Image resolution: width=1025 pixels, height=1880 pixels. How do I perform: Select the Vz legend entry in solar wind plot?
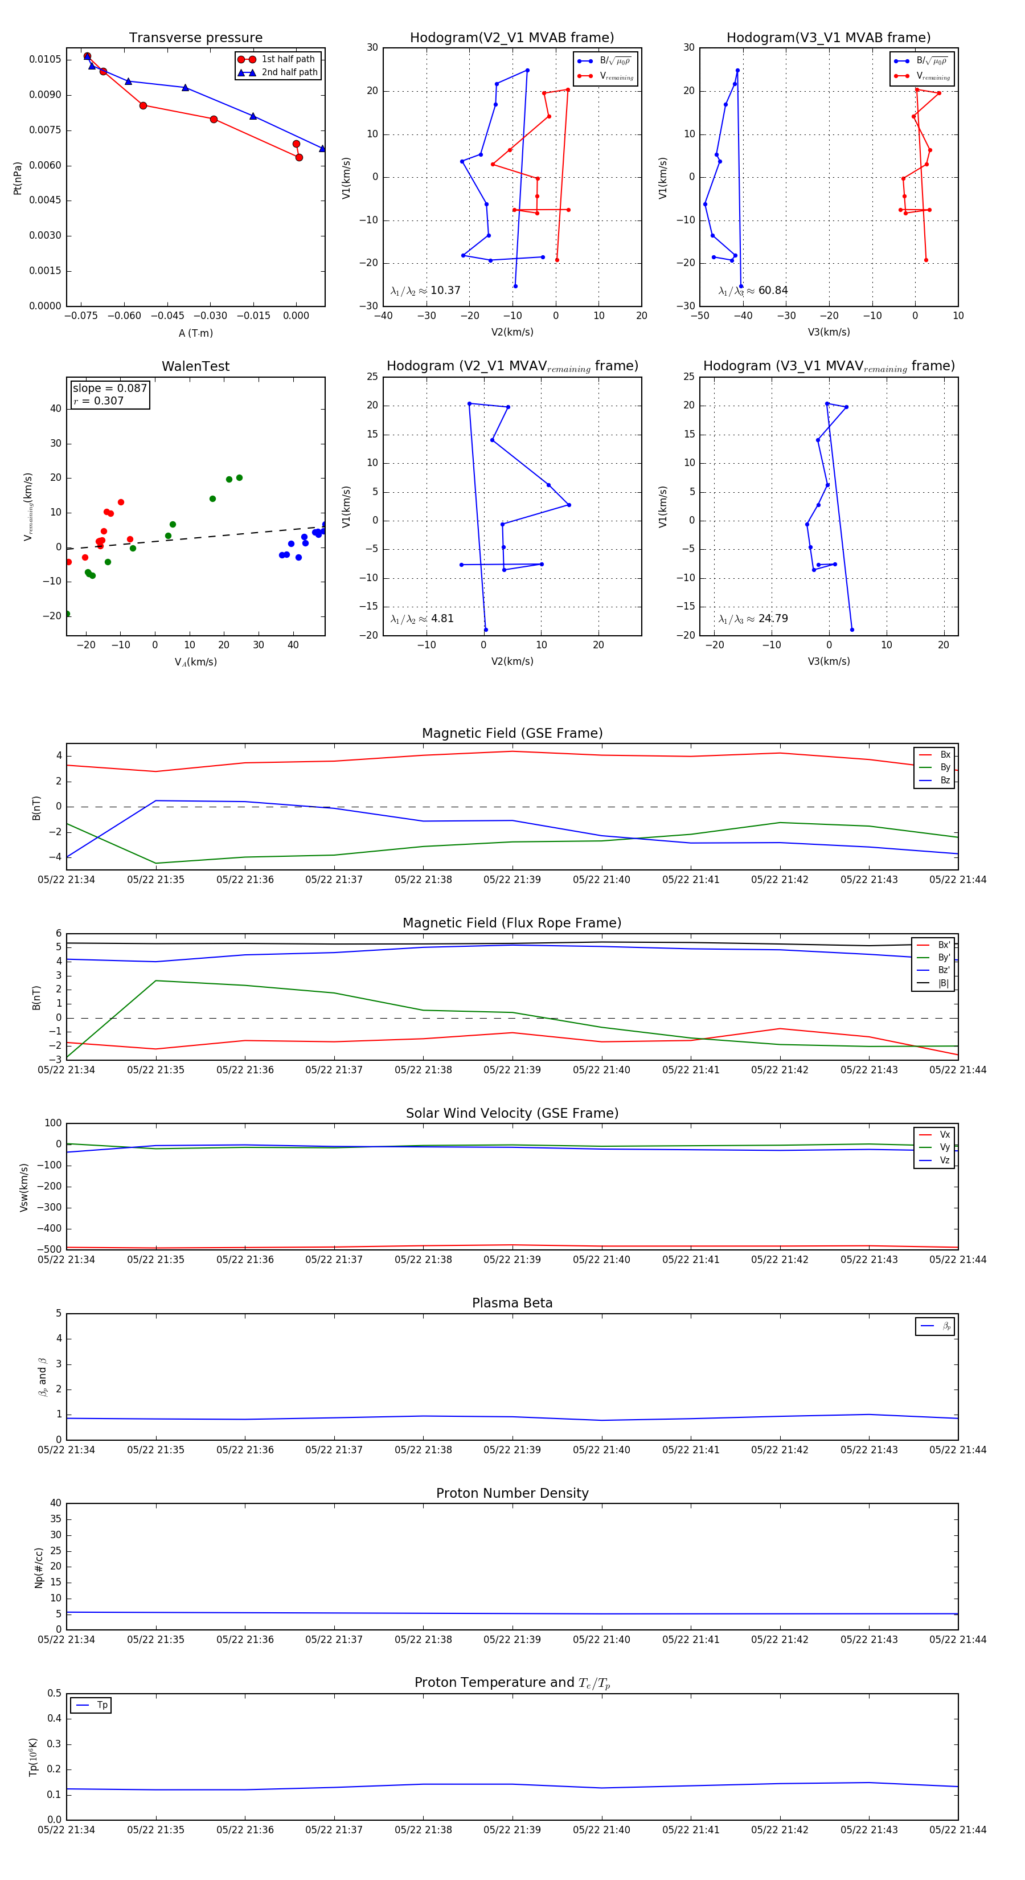(x=934, y=1160)
